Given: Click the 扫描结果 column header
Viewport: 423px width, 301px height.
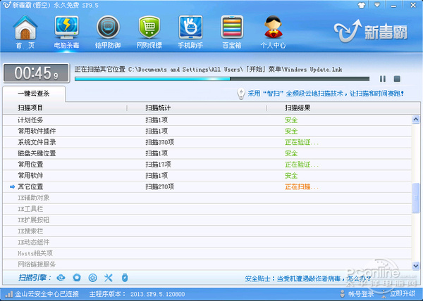Looking at the screenshot, I should point(298,108).
